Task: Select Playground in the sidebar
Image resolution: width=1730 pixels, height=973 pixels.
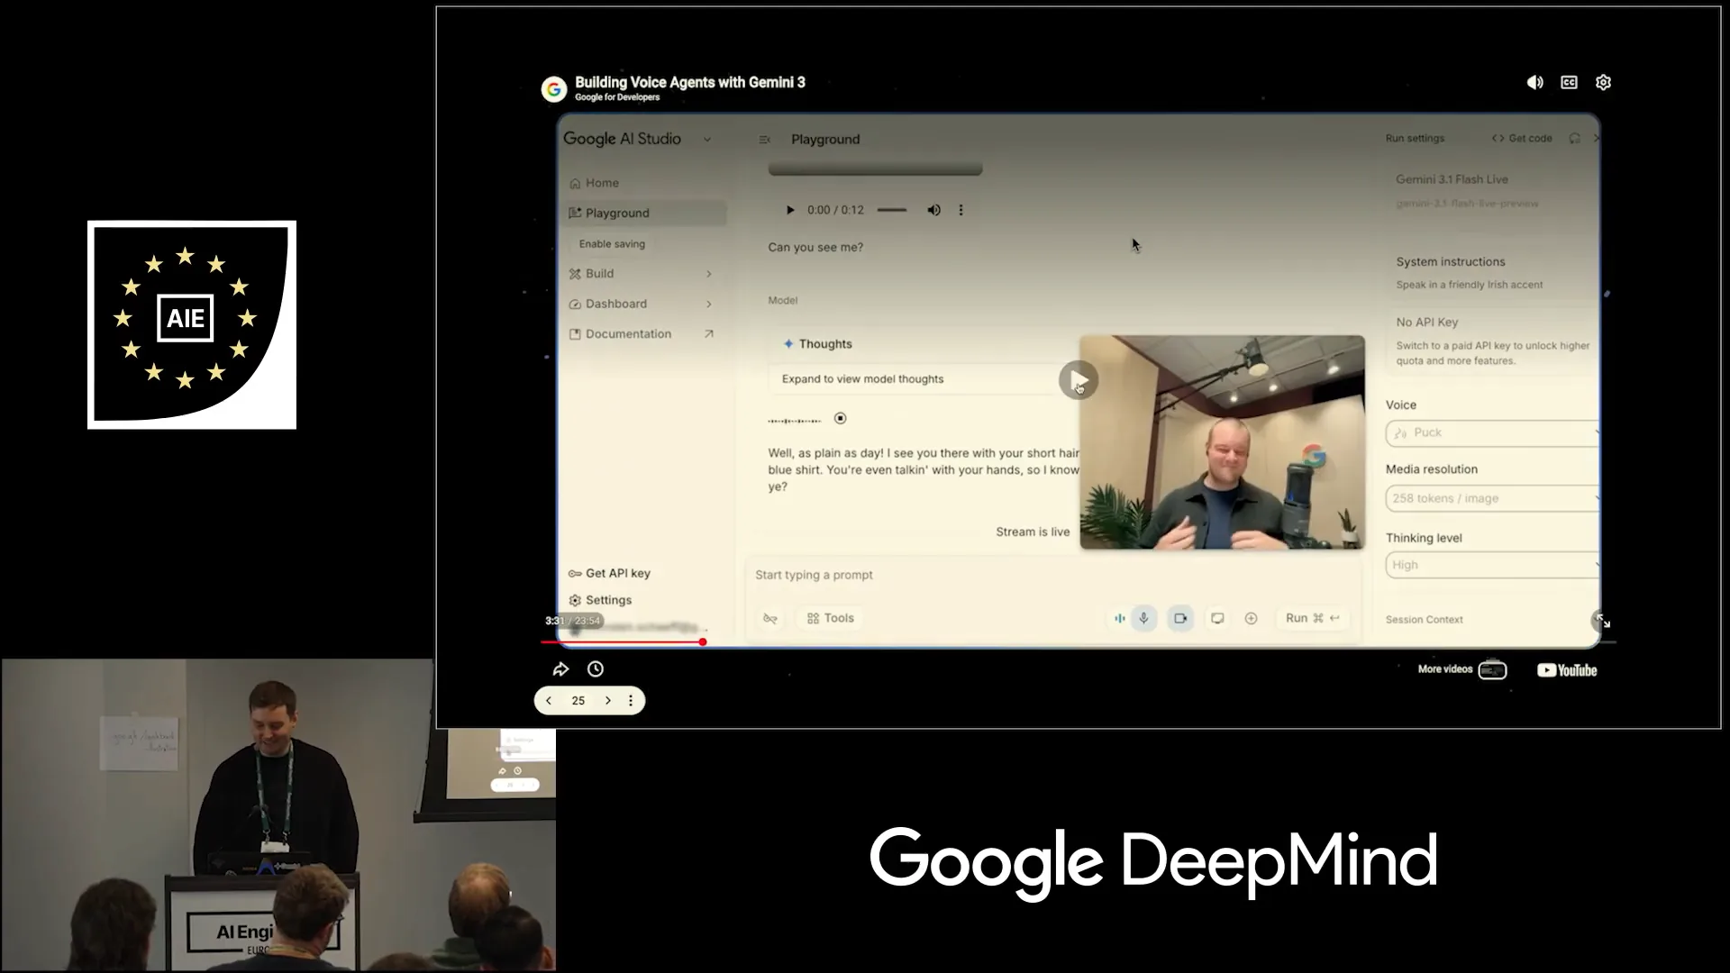Action: (645, 214)
